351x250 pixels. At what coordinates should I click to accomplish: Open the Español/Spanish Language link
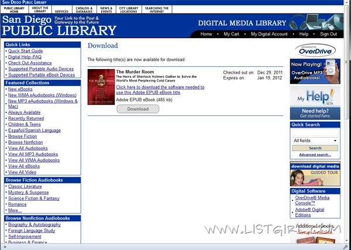pos(35,131)
